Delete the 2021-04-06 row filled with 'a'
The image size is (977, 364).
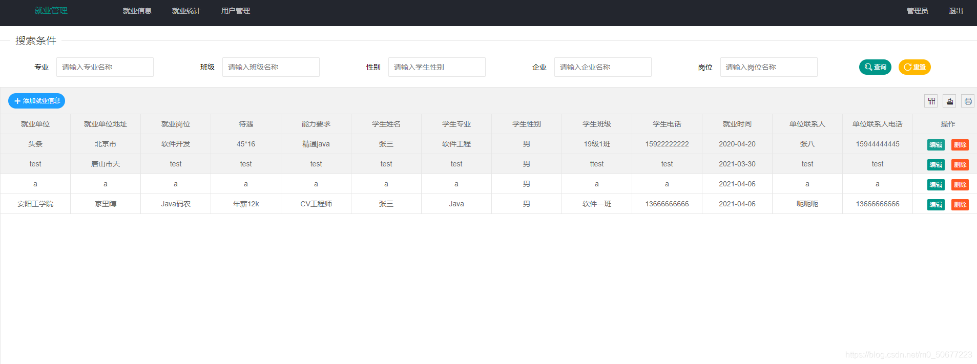[x=960, y=185]
